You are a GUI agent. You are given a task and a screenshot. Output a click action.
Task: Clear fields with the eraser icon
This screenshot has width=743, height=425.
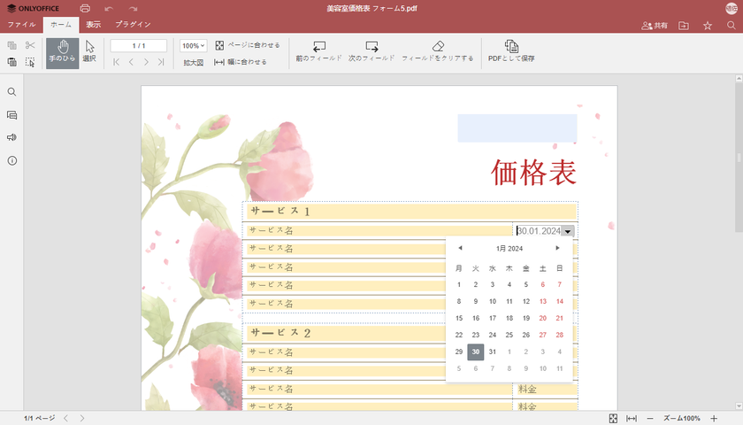[438, 46]
